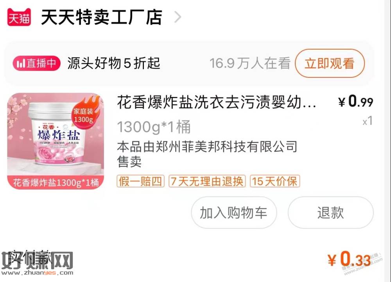Open the 花香爆炸盐洗衣去污渍 product title
Viewport: 391px width, 282px height.
coord(217,102)
